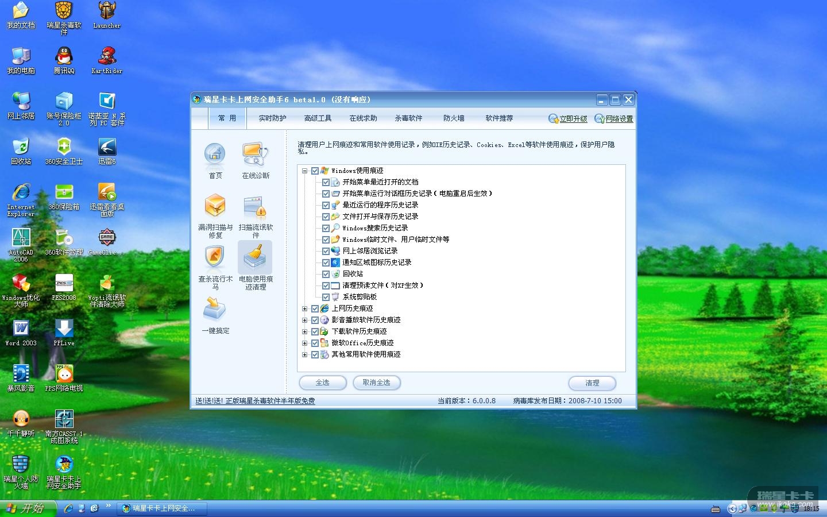The height and width of the screenshot is (517, 827).
Task: Switch to the 实时防护 tab
Action: pyautogui.click(x=272, y=118)
